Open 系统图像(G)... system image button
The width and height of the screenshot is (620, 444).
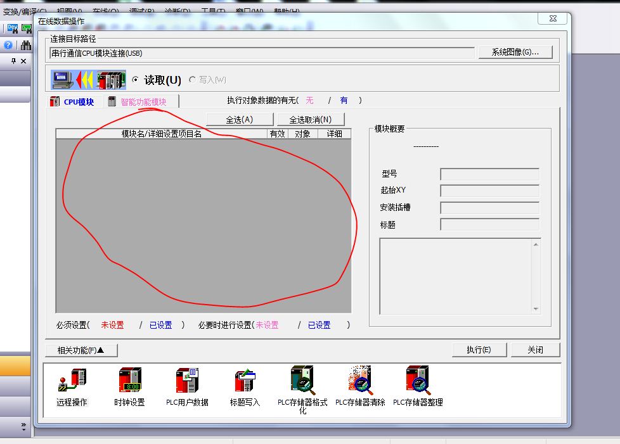515,53
